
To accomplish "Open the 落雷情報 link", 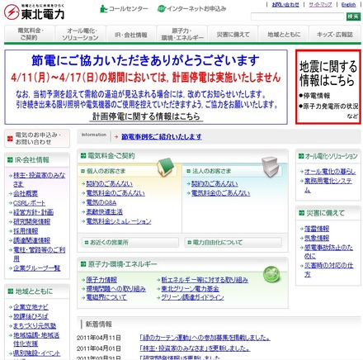I will [x=317, y=229].
